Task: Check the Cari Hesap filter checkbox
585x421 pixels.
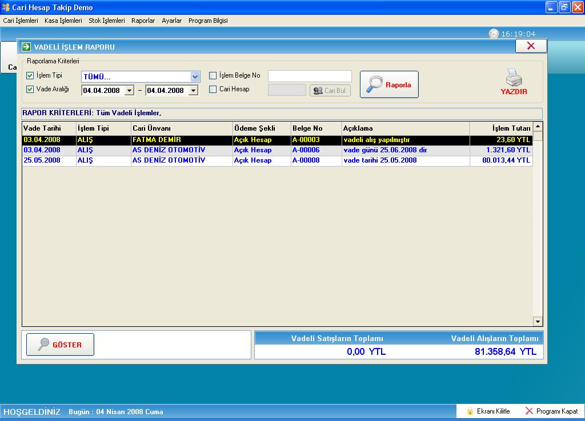Action: (213, 89)
